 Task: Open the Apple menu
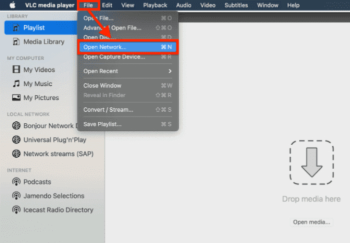coord(12,5)
